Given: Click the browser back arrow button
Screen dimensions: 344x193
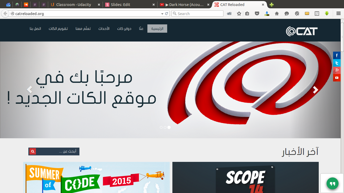Looking at the screenshot, I should [x=5, y=13].
